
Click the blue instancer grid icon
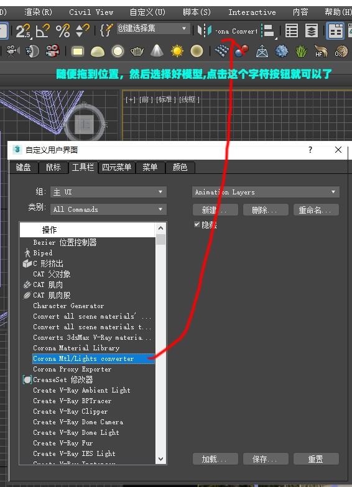(221, 51)
